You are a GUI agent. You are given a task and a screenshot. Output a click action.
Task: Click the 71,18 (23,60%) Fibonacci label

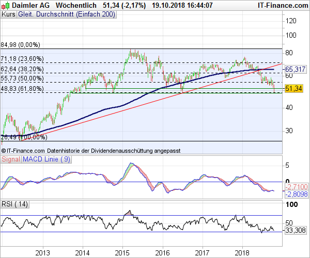click(22, 59)
